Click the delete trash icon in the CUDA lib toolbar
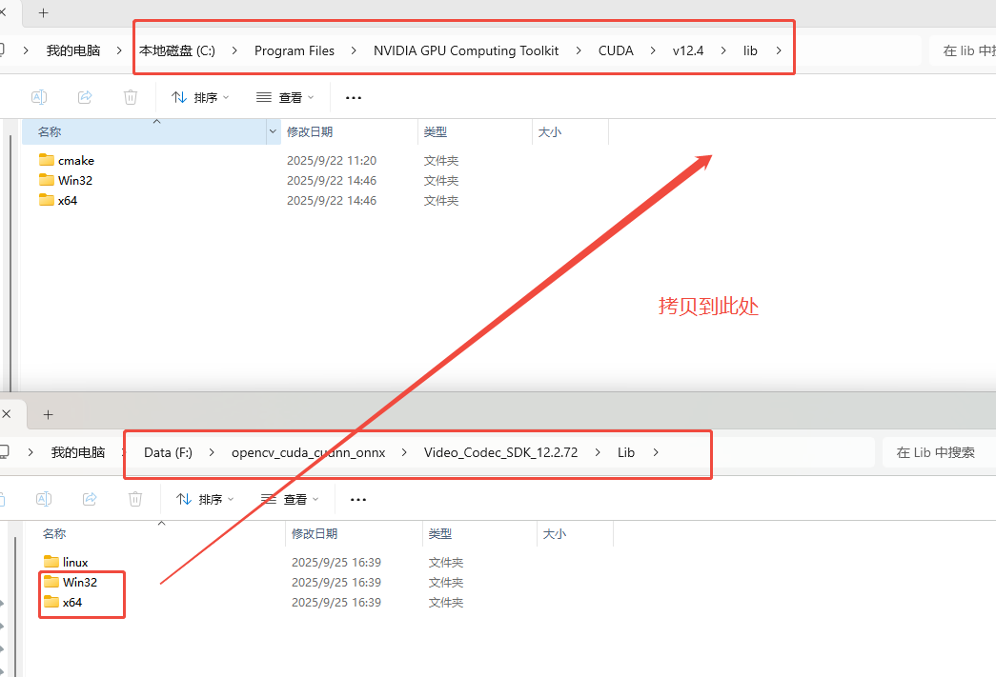 click(131, 97)
